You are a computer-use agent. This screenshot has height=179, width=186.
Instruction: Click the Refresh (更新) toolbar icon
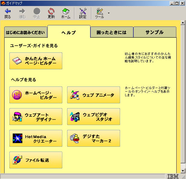click(x=51, y=11)
